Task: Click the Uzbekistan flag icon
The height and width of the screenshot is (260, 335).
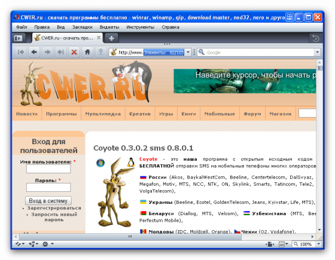Action: click(246, 213)
